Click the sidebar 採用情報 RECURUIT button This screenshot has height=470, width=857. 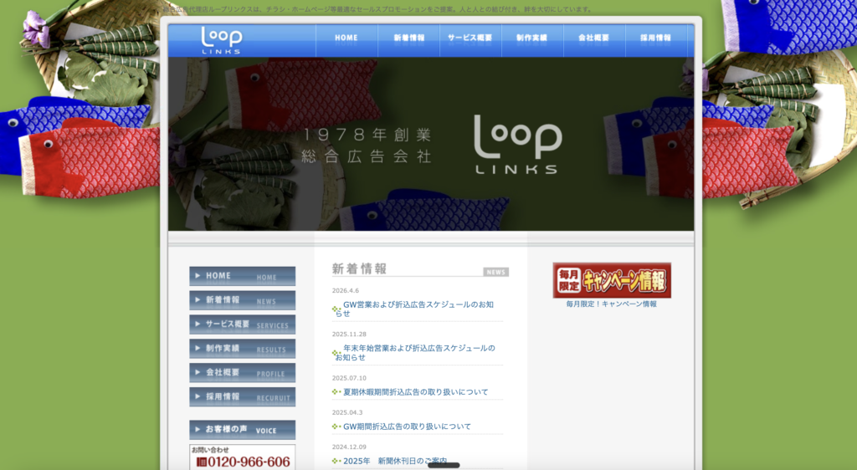tap(242, 397)
